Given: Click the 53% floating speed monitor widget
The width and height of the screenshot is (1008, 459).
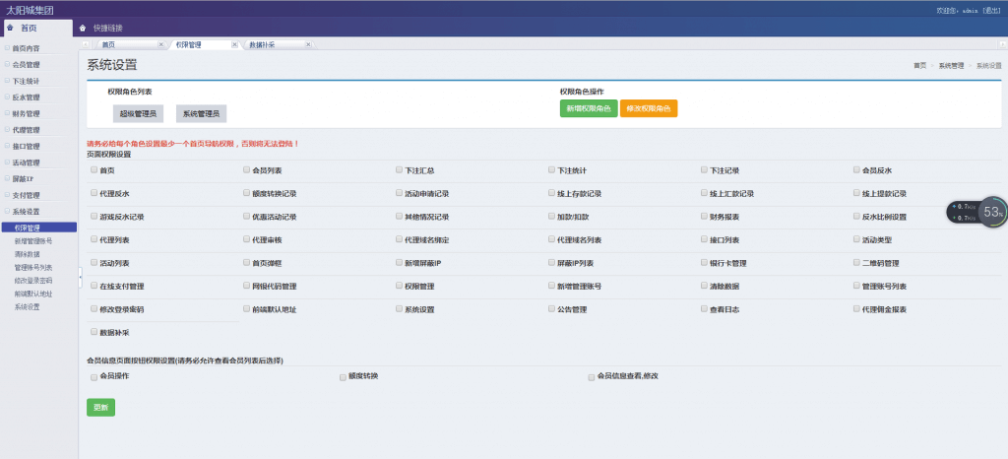Looking at the screenshot, I should 976,212.
